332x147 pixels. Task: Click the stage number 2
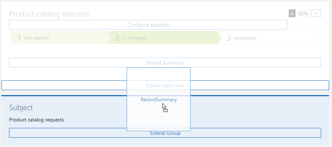[117, 38]
